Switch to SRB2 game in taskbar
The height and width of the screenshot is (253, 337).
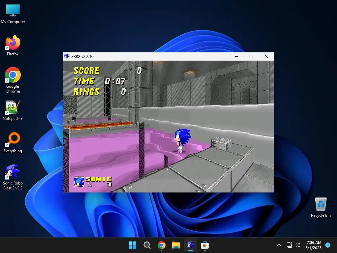tap(191, 245)
